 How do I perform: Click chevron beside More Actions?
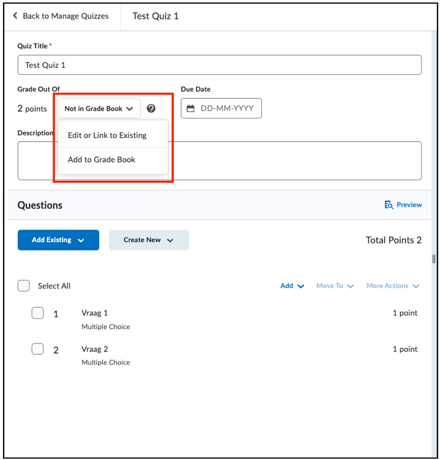coord(416,286)
